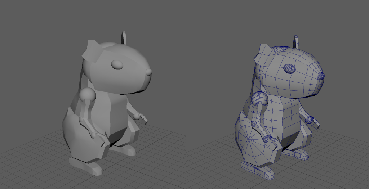Image resolution: width=369 pixels, height=189 pixels.
Task: Select the dense wireframe ball on the arm
Action: pyautogui.click(x=259, y=98)
